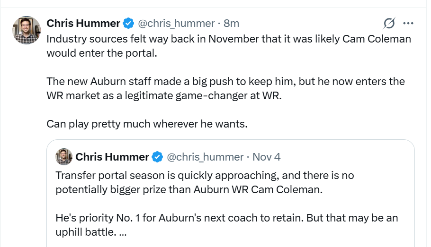Click the blue verified badge beside the top author name
Screen dimensions: 431x247
coord(128,23)
